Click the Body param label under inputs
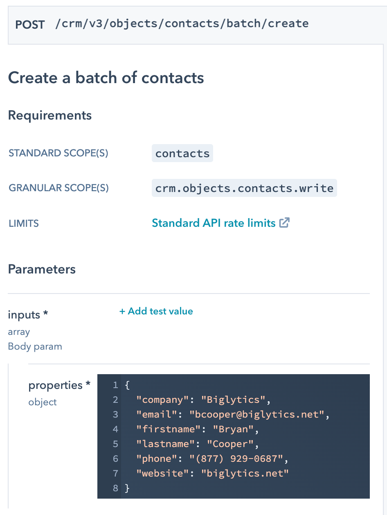The height and width of the screenshot is (515, 387). (x=35, y=346)
